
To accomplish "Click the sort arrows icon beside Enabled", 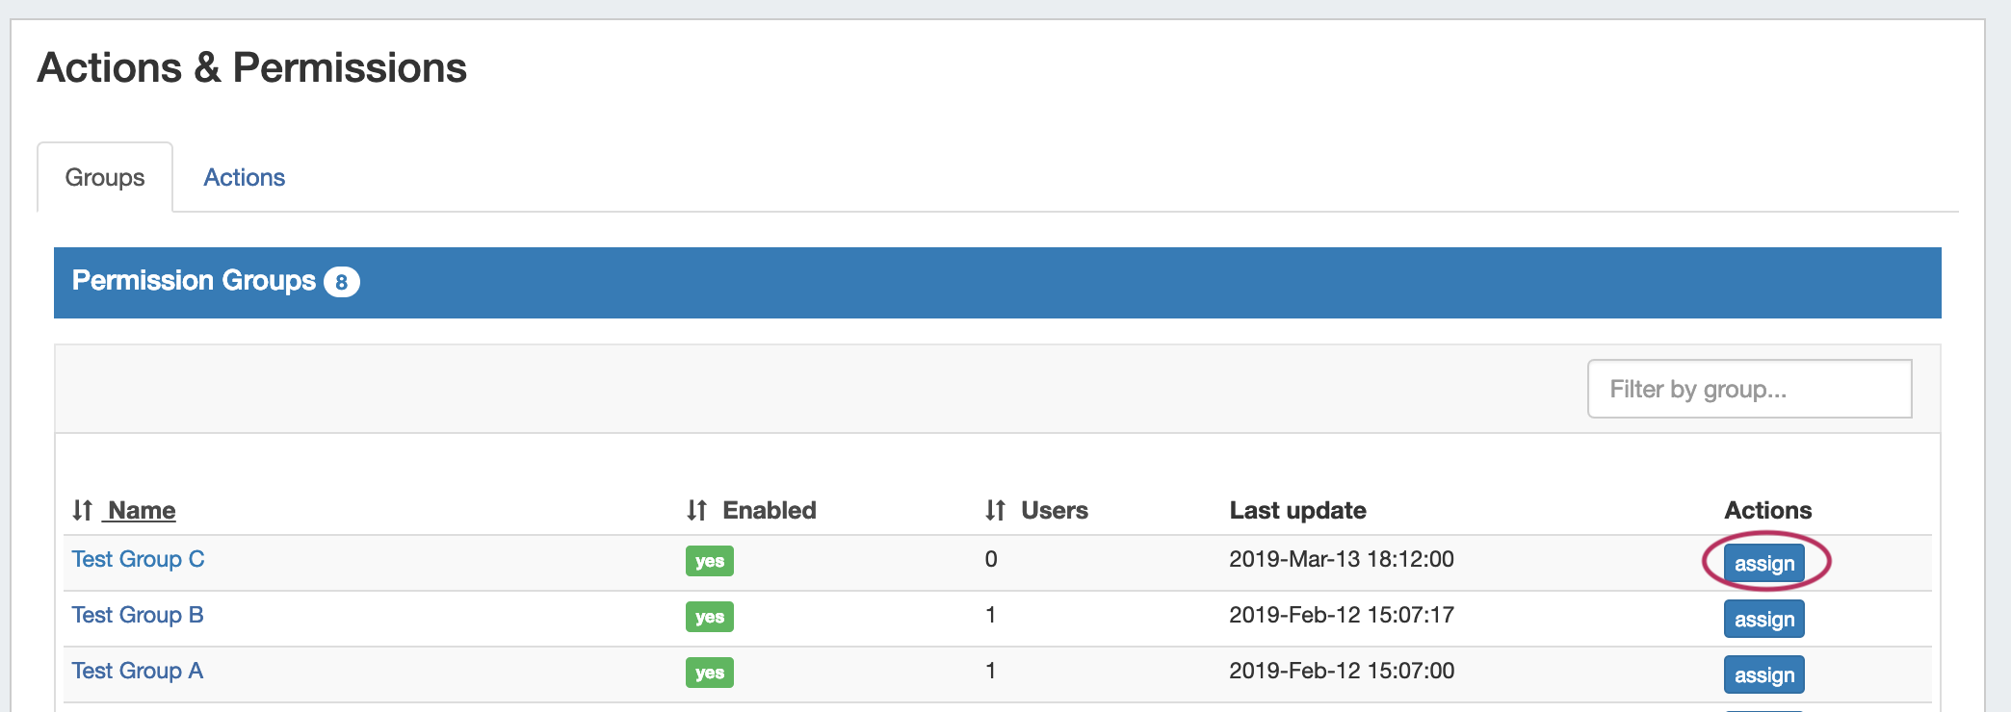I will pyautogui.click(x=697, y=510).
